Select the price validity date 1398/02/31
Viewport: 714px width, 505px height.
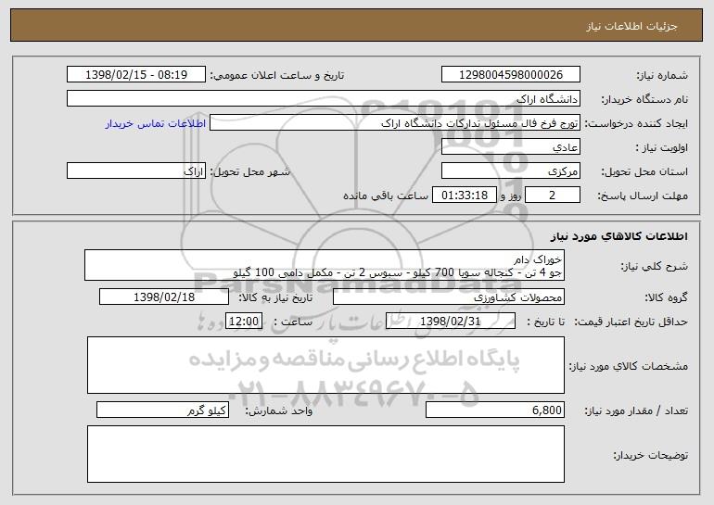coord(451,322)
